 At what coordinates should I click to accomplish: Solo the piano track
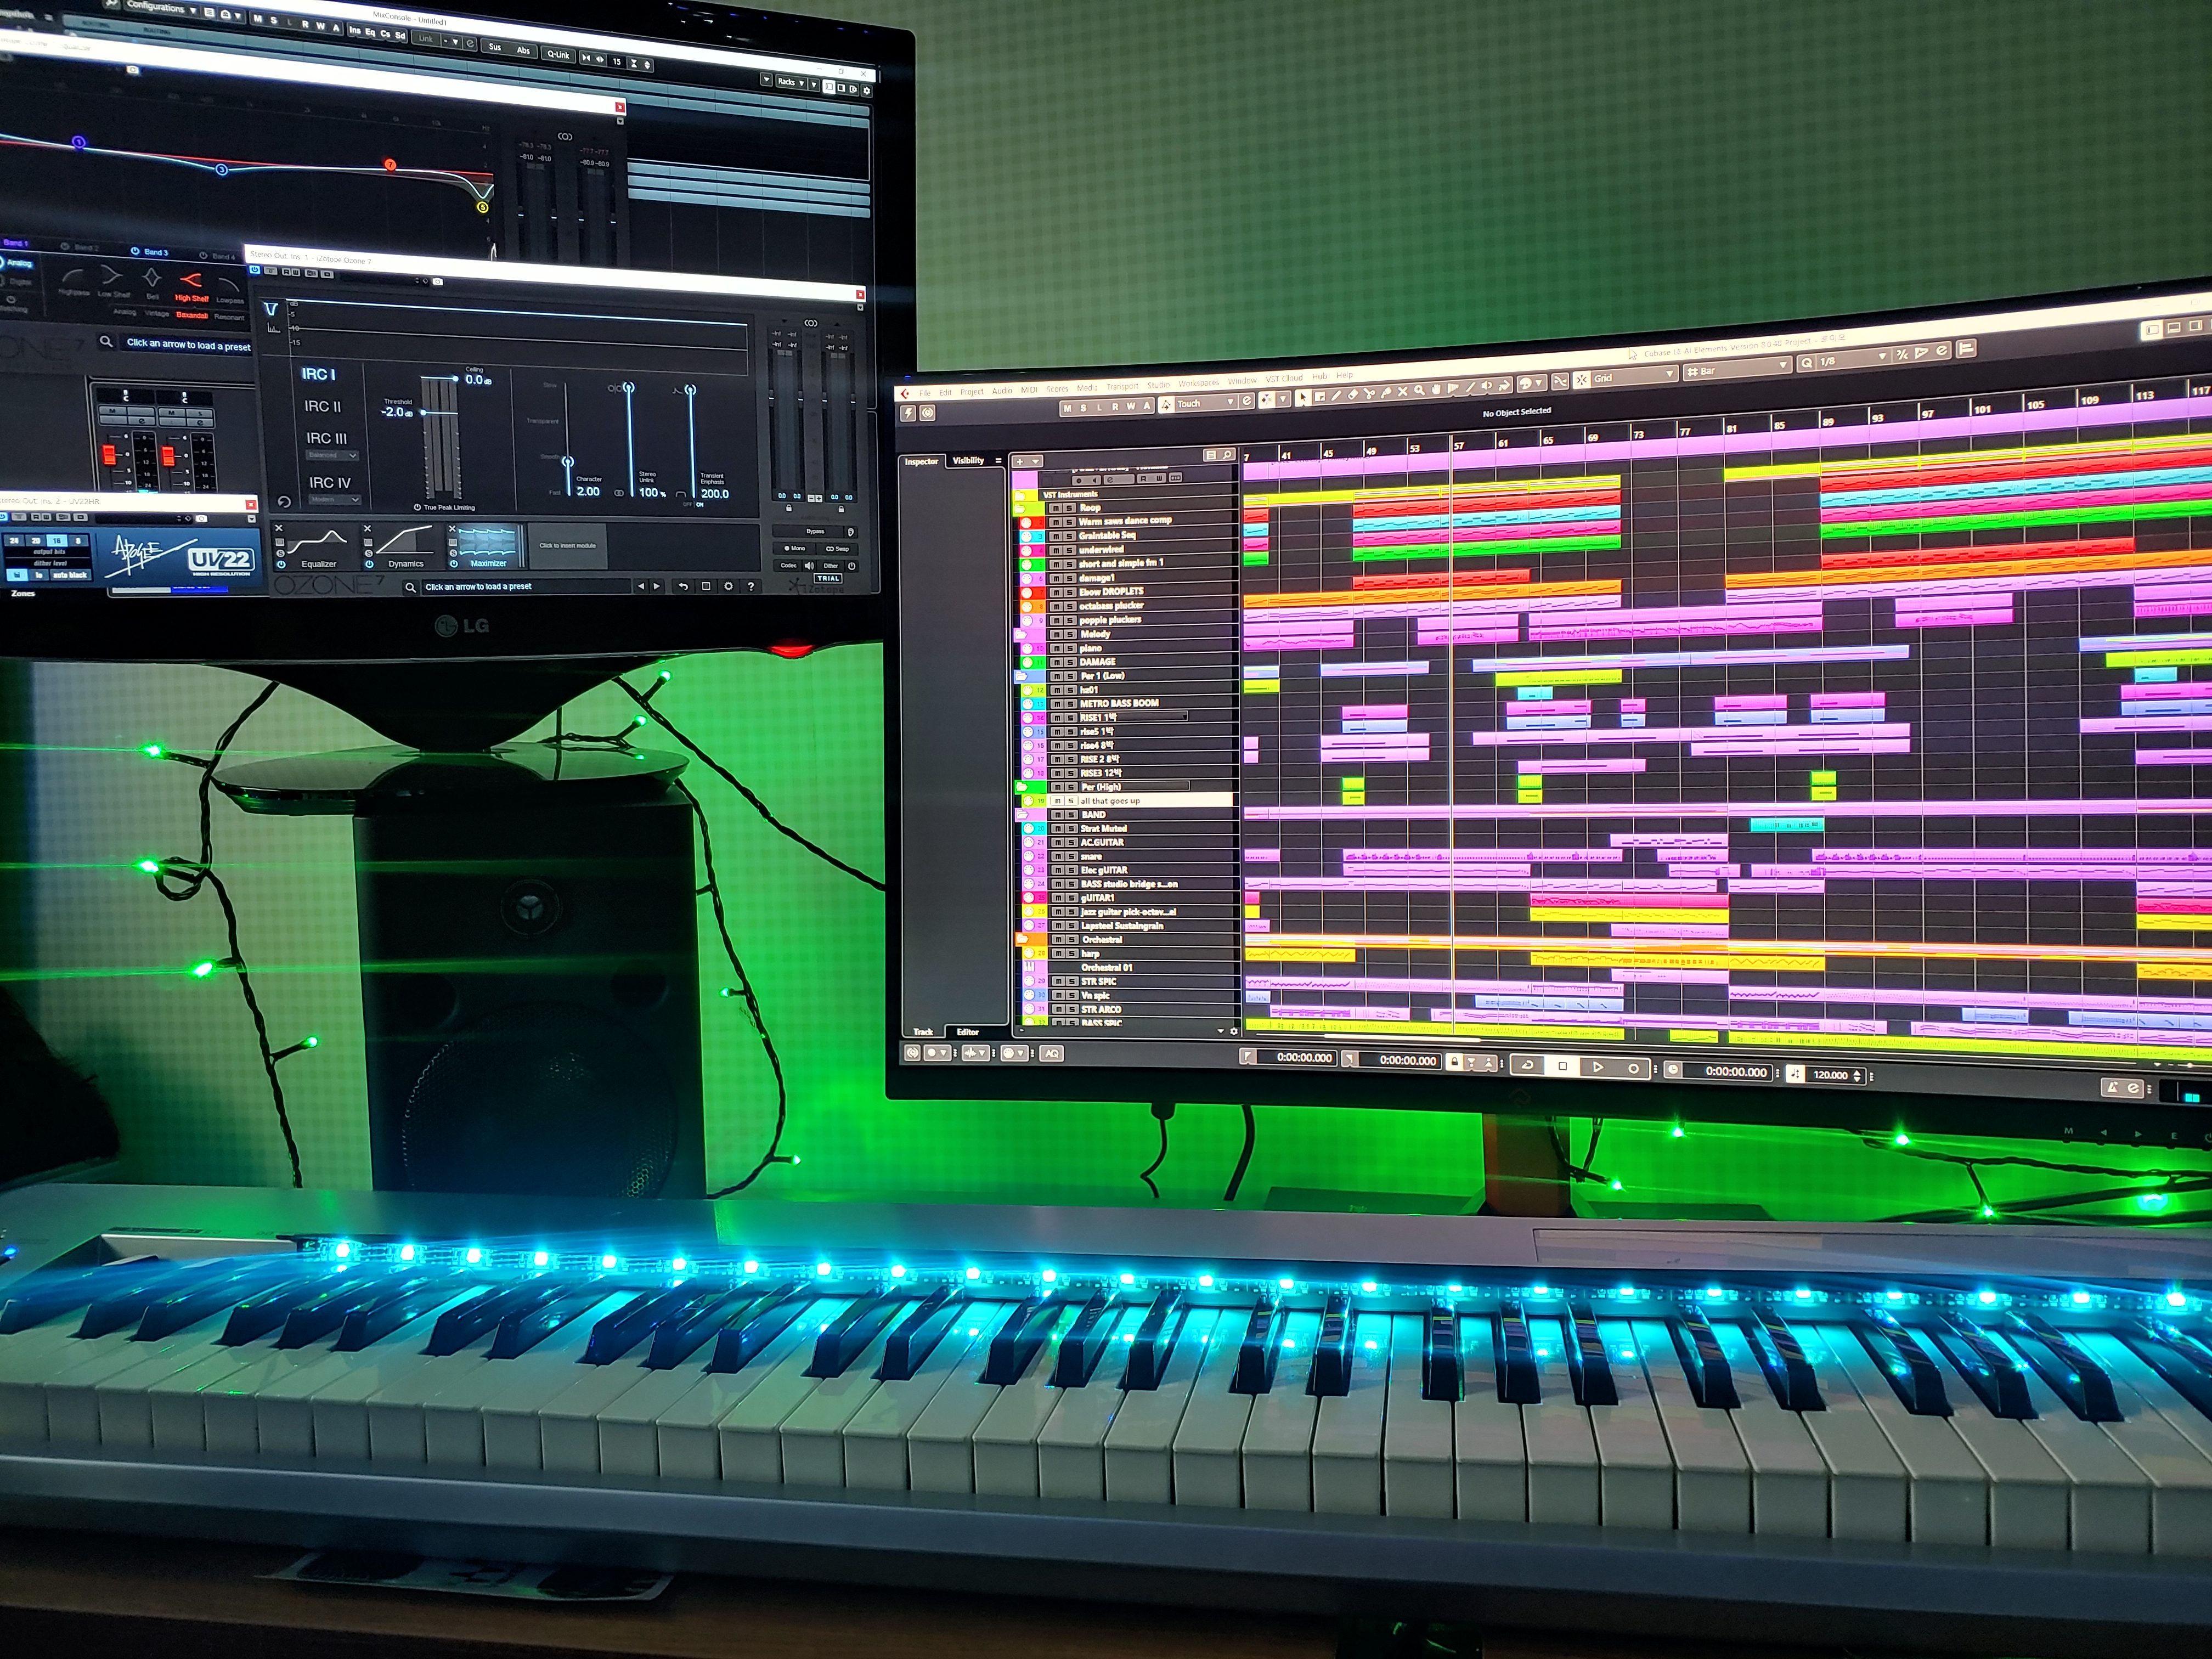coord(1070,648)
